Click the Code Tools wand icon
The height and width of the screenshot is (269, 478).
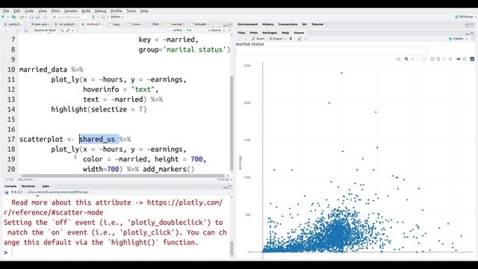(x=68, y=31)
